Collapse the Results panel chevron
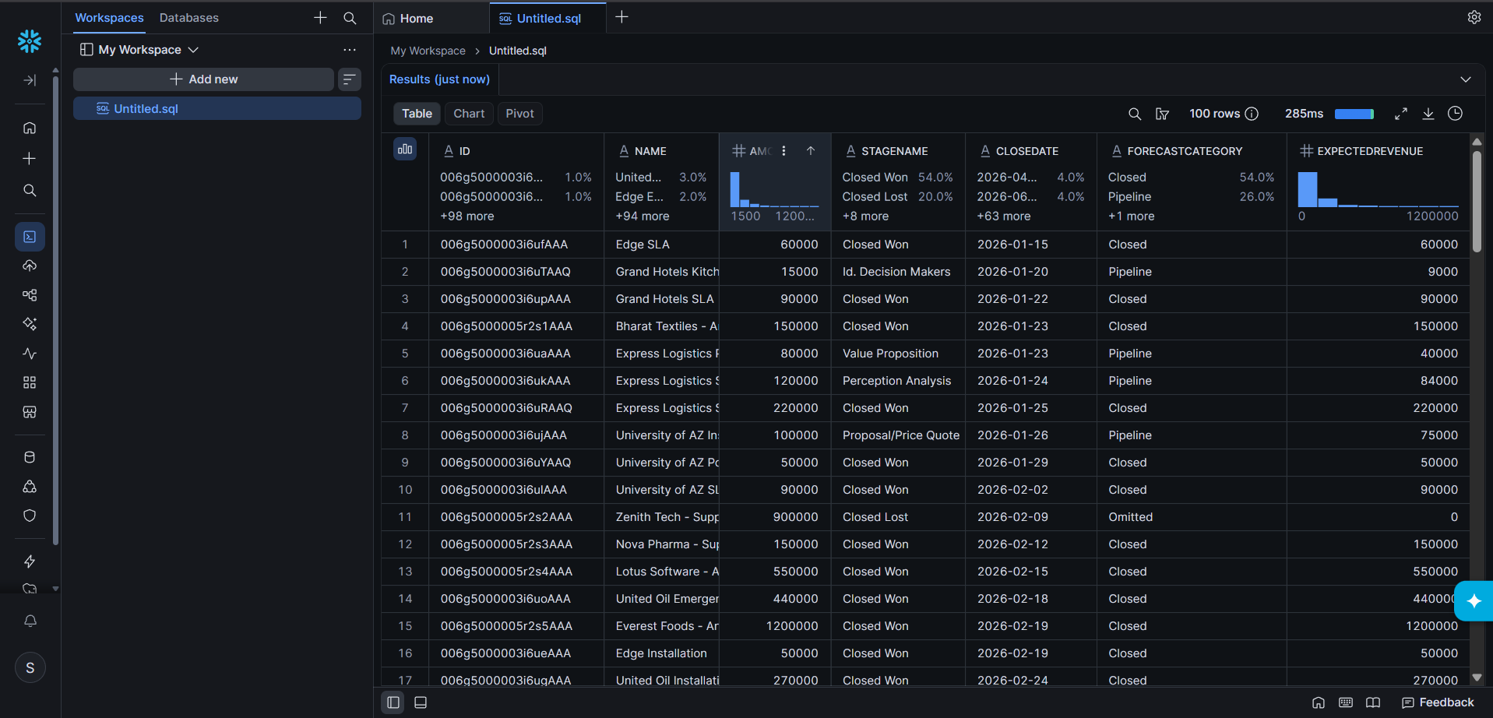Viewport: 1493px width, 718px height. coord(1466,79)
